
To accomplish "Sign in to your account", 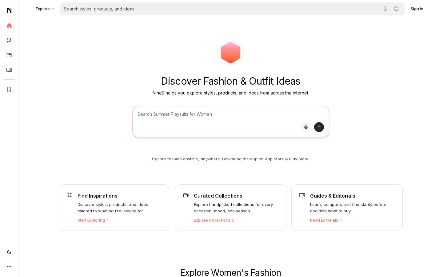I will tap(417, 9).
